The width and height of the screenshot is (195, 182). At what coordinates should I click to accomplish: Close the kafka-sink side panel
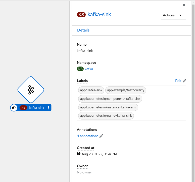(184, 5)
